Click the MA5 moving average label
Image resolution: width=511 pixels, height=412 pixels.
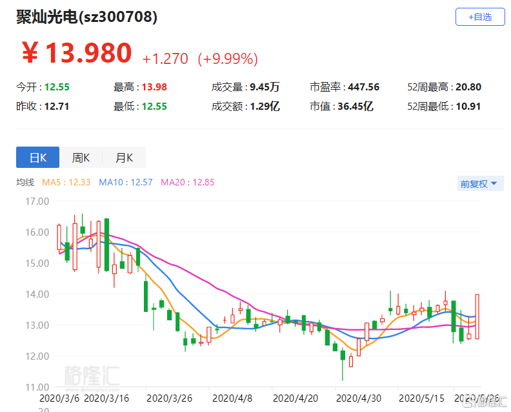pos(66,183)
